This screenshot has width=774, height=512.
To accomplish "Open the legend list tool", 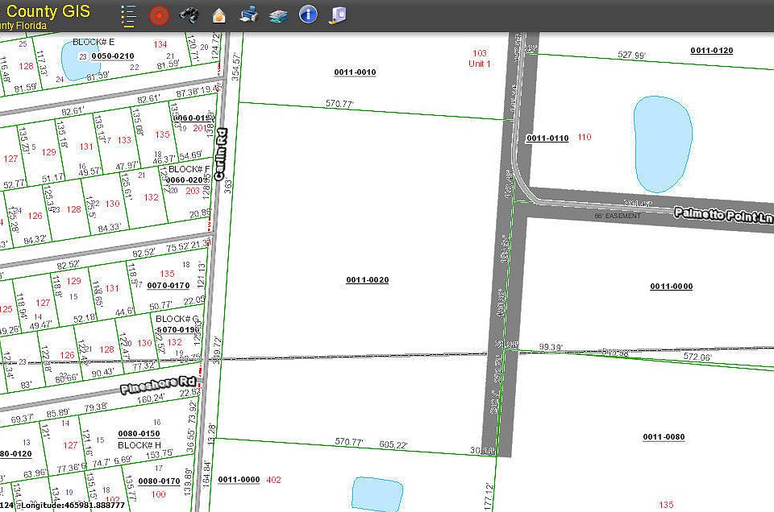I will 128,14.
